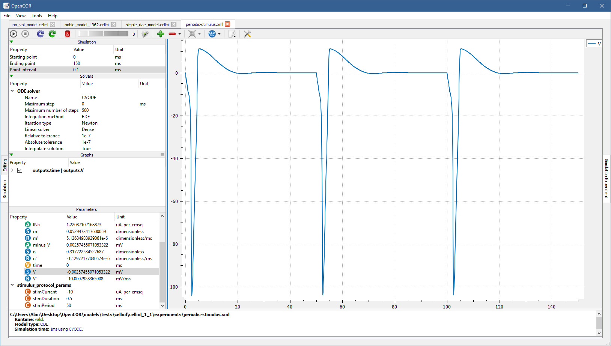Open the Tools menu

(x=37, y=16)
